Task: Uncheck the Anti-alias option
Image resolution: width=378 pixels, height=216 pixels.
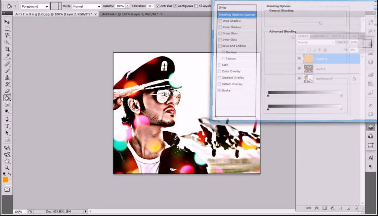Action: 158,6
